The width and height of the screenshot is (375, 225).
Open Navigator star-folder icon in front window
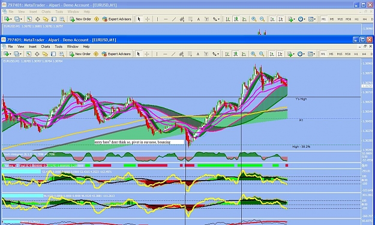click(45, 54)
